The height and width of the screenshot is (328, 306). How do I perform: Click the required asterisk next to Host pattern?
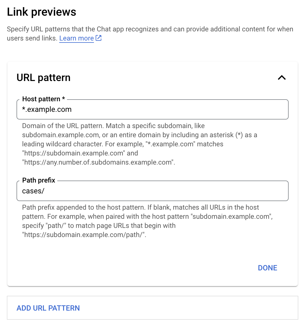(63, 99)
